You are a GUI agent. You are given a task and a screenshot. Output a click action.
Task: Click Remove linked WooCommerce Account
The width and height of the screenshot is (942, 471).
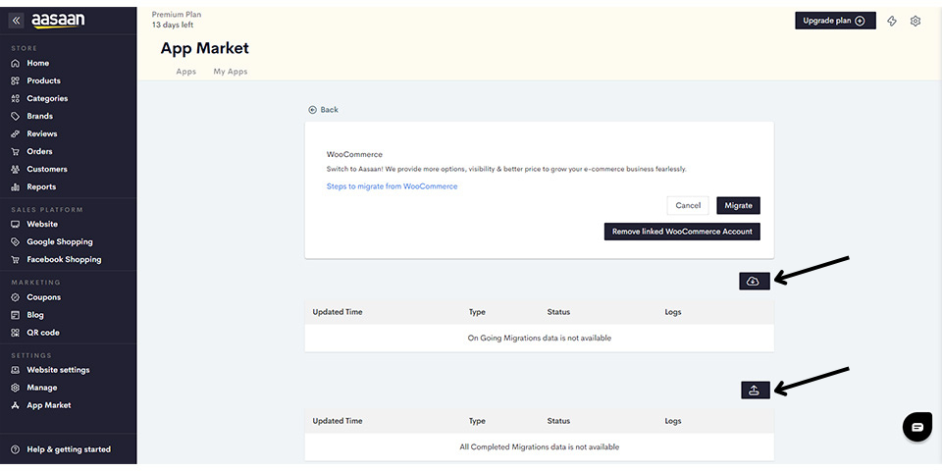[682, 232]
